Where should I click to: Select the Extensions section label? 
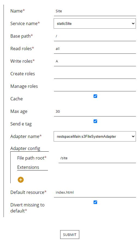click(x=28, y=167)
